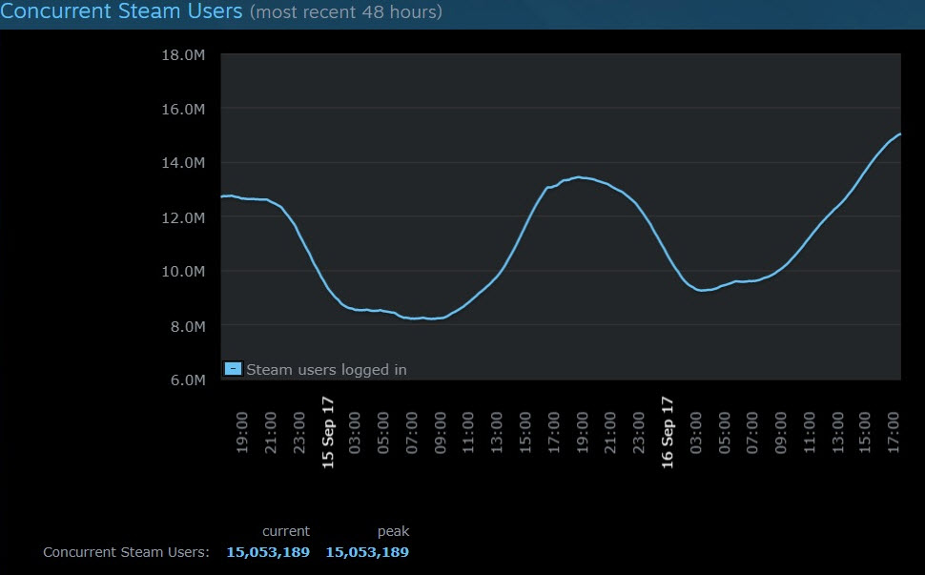Click the 'current' column header
The image size is (925, 575).
coord(286,531)
